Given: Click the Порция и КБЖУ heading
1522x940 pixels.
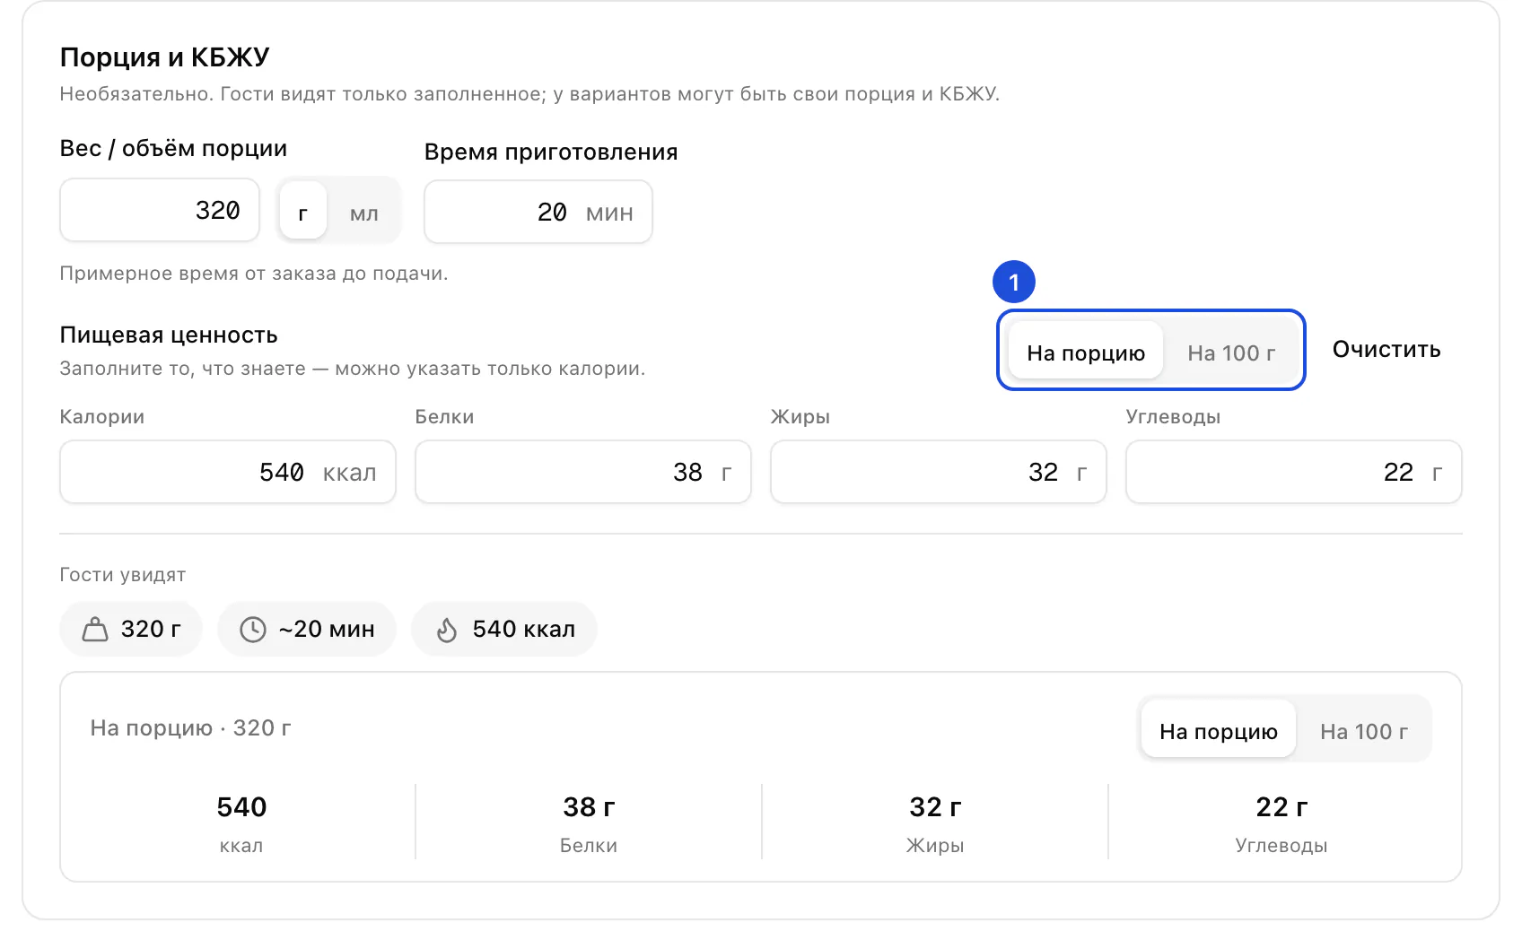Looking at the screenshot, I should tap(164, 57).
